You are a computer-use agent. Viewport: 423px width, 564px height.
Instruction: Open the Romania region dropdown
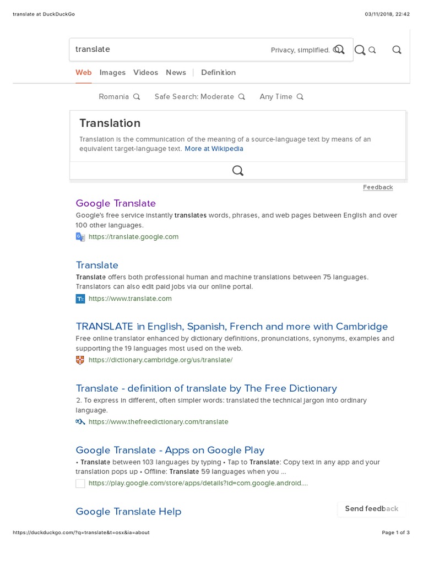(119, 96)
